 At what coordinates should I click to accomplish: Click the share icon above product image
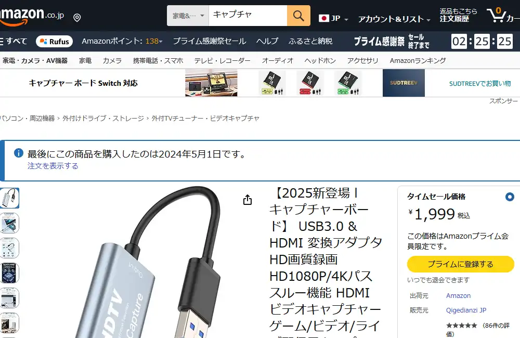(248, 200)
